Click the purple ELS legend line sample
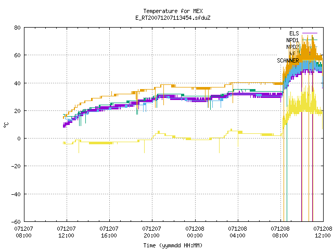The width and height of the screenshot is (333, 250). [310, 33]
